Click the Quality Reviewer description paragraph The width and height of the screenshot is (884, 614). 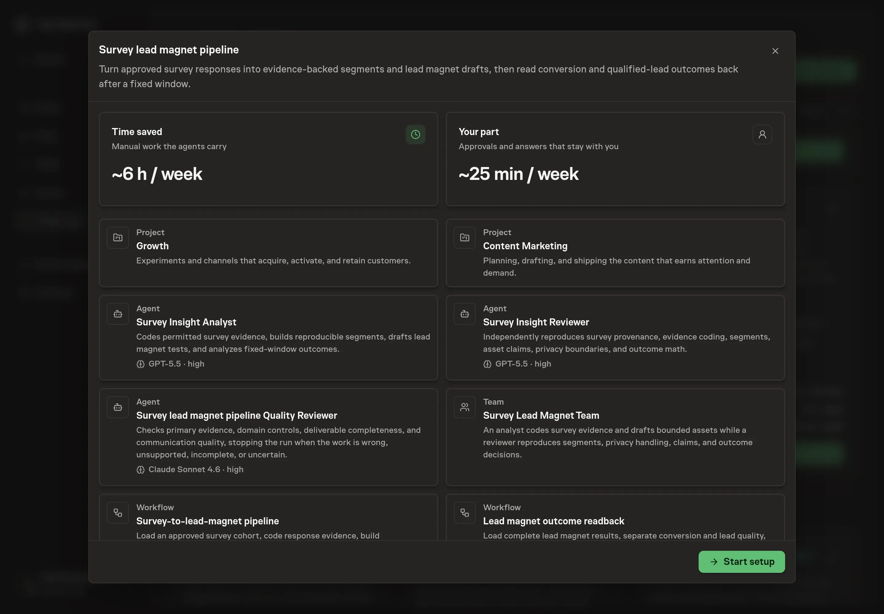pos(278,442)
